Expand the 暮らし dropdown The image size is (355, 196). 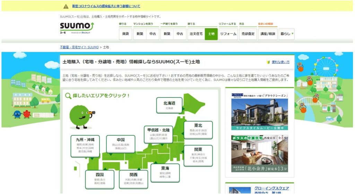coord(287,34)
